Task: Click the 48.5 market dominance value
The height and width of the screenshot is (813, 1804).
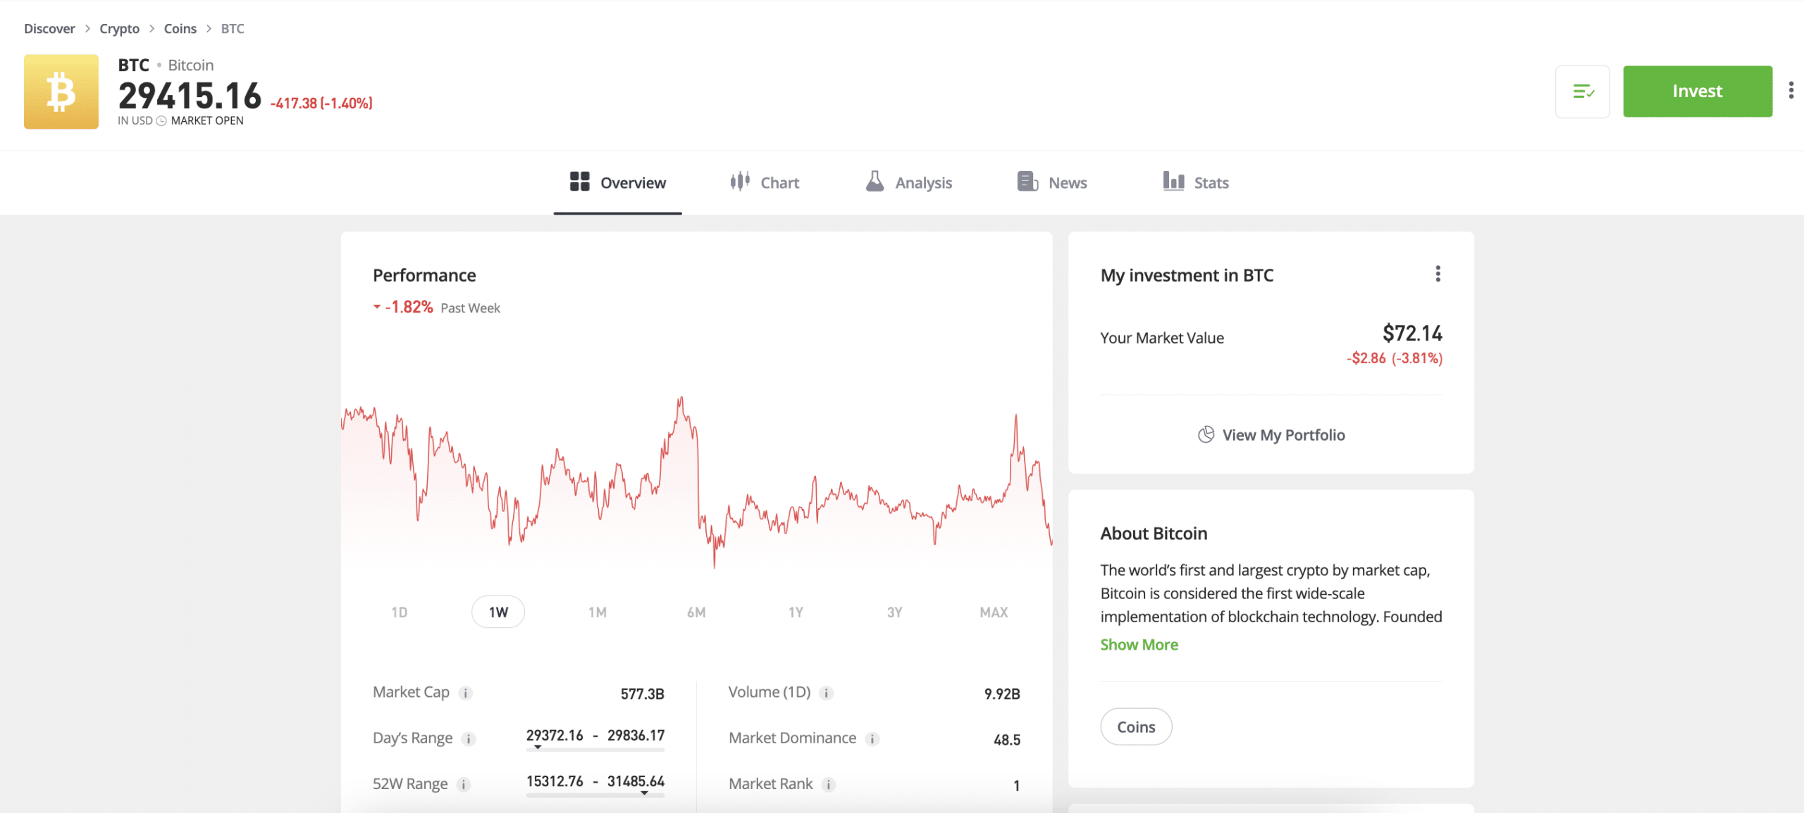Action: 1007,740
